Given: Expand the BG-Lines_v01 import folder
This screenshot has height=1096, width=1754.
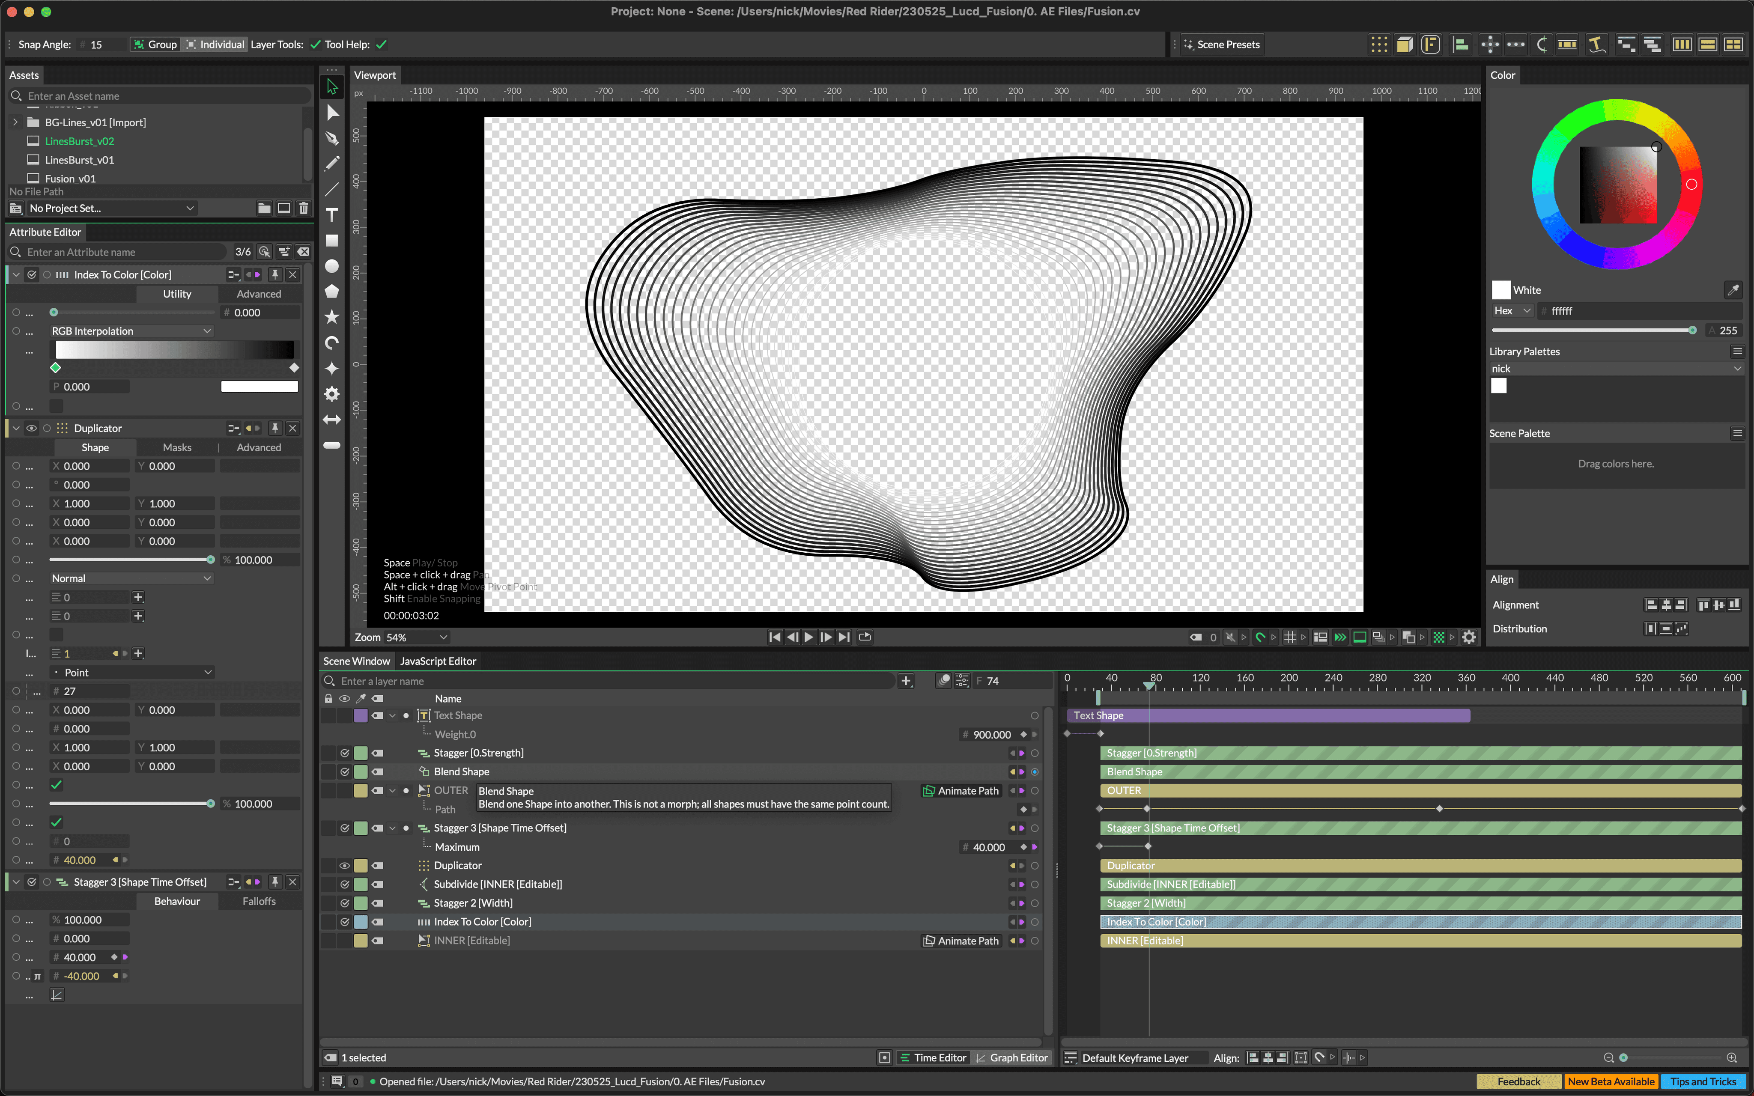Looking at the screenshot, I should coord(16,122).
